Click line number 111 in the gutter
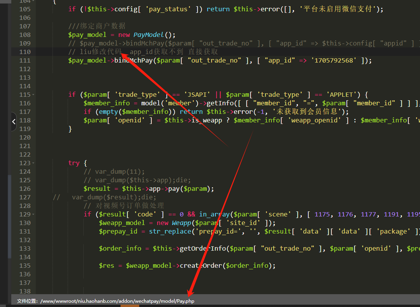 [24, 61]
